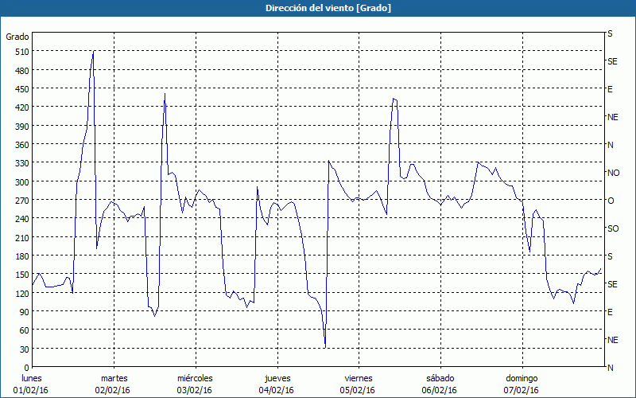This screenshot has height=398, width=636.
Task: Click the 510 value on the left axis
Action: click(21, 52)
